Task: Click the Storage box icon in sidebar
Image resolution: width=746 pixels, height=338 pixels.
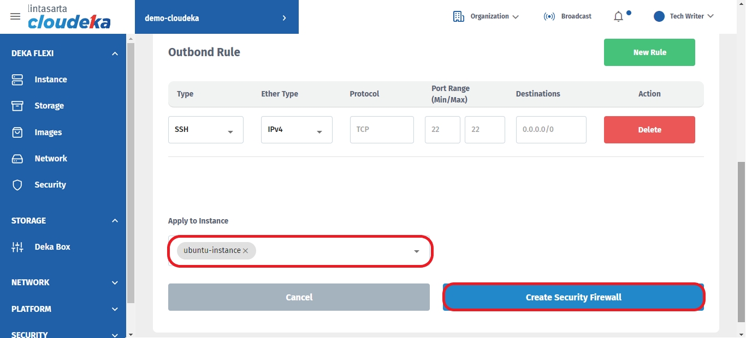Action: pyautogui.click(x=17, y=106)
